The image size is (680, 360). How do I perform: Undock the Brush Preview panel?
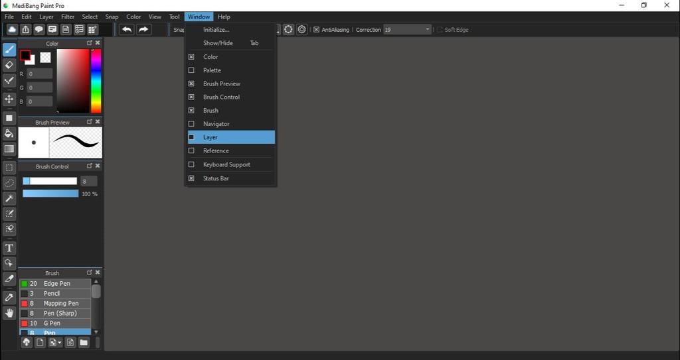pyautogui.click(x=90, y=122)
